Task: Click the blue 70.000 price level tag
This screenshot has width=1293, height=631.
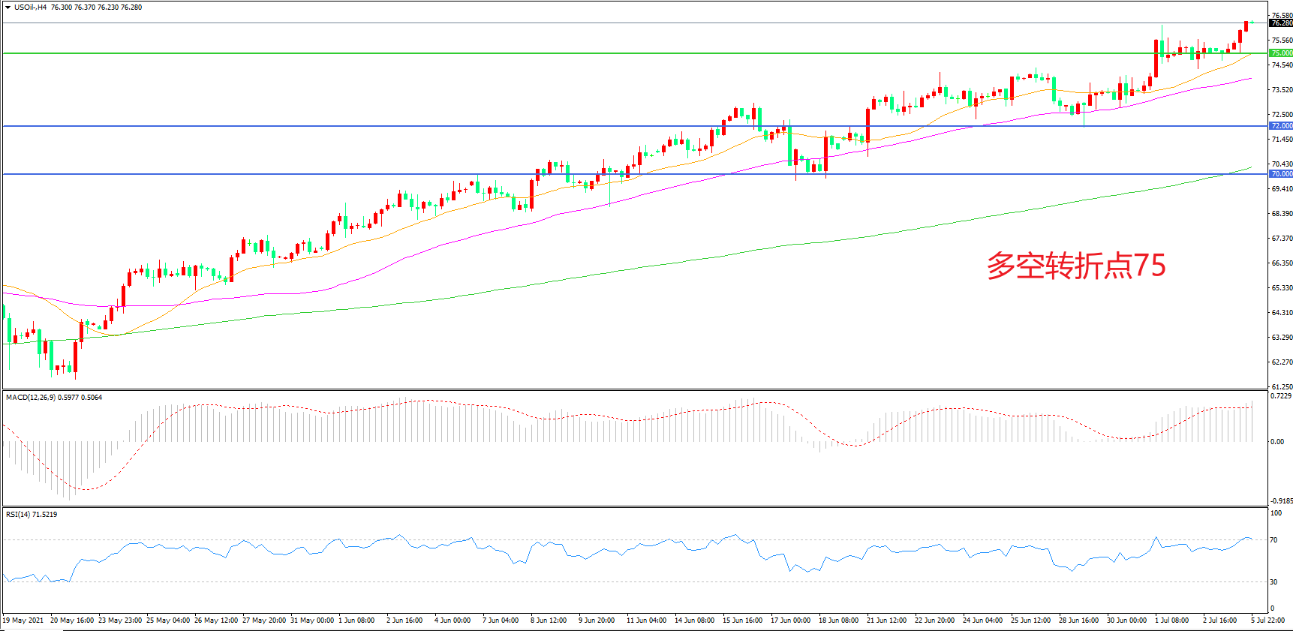Action: click(1280, 174)
